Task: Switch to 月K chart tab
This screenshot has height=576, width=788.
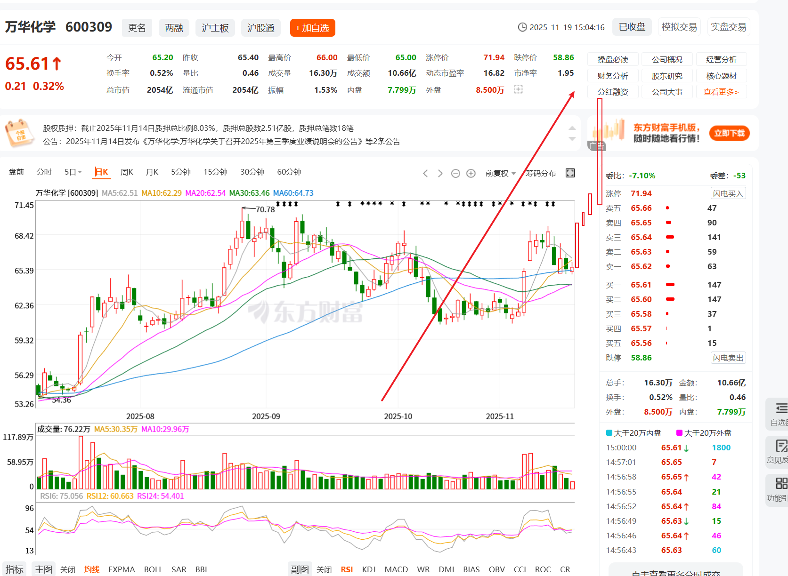Action: pyautogui.click(x=152, y=172)
